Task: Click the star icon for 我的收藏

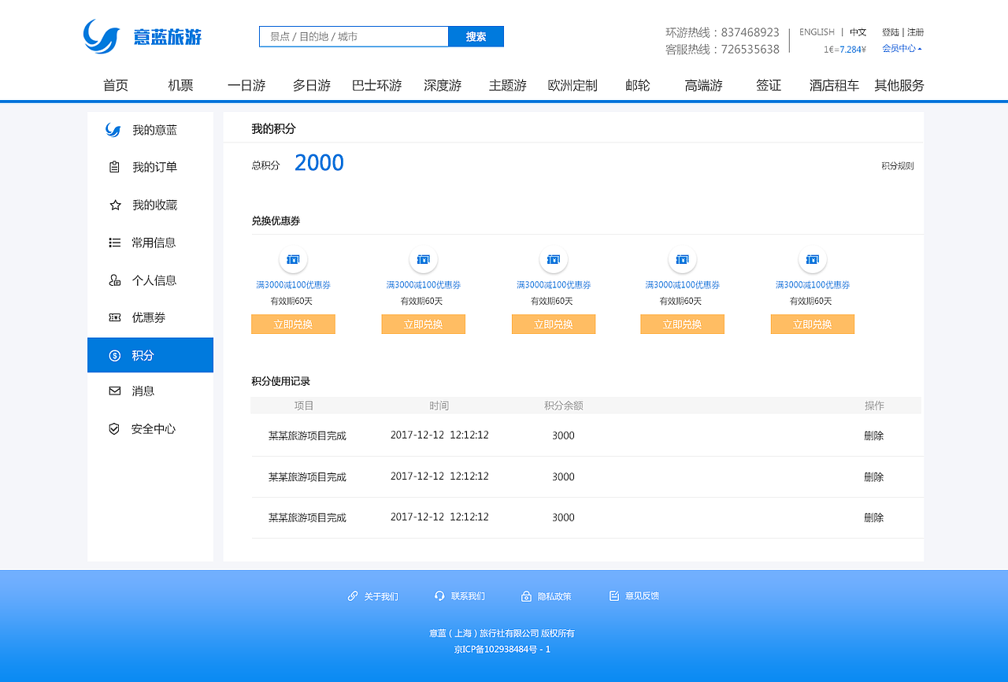Action: pyautogui.click(x=115, y=205)
